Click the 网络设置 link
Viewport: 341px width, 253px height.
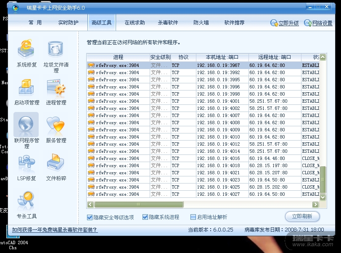[322, 23]
